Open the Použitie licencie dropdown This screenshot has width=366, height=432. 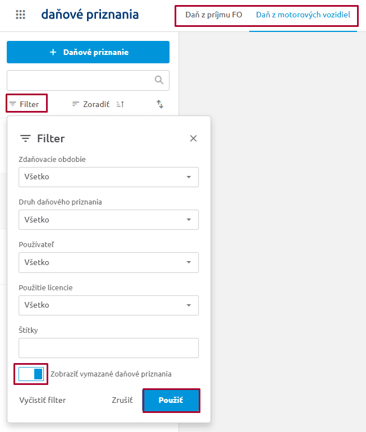(108, 305)
